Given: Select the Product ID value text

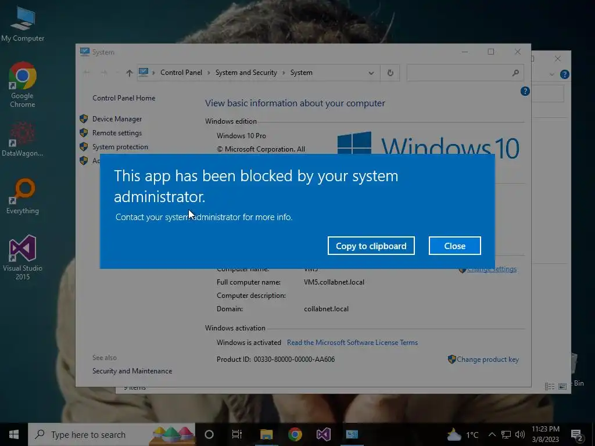Looking at the screenshot, I should (294, 359).
